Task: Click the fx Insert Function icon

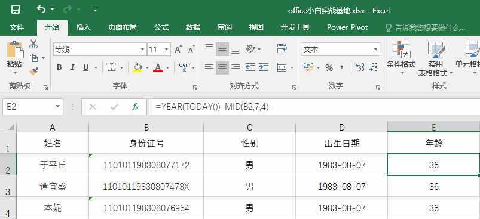Action: (136, 107)
